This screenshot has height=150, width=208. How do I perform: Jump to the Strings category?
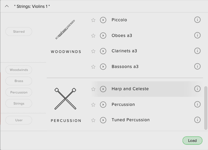19,104
